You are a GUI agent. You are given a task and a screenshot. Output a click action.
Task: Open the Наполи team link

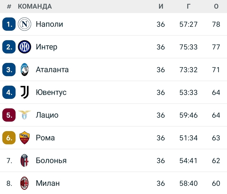click(x=49, y=24)
